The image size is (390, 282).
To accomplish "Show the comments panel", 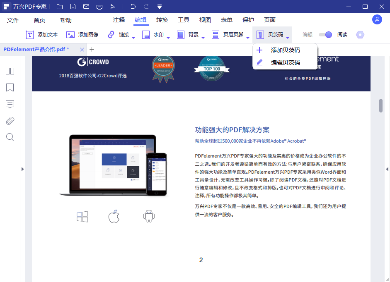I will click(x=10, y=104).
